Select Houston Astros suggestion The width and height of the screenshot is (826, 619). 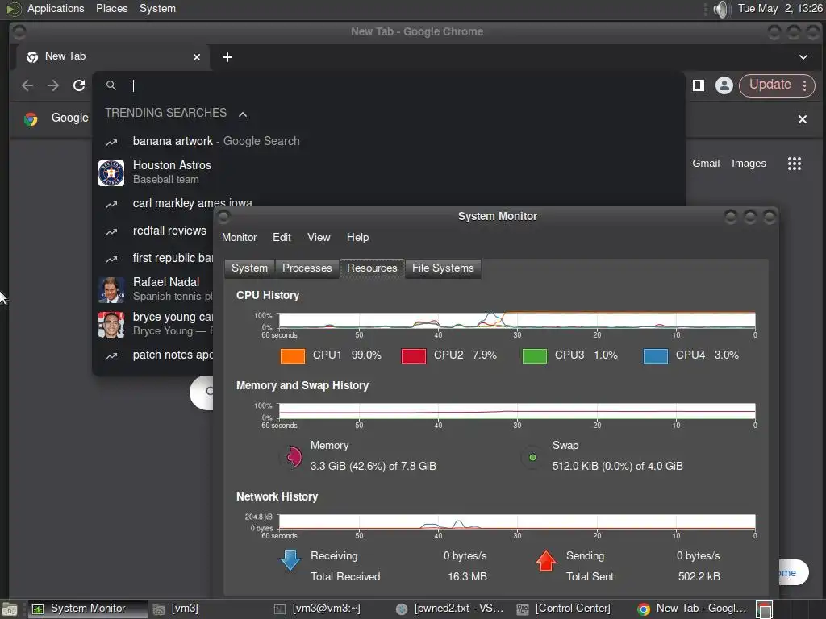coord(389,172)
